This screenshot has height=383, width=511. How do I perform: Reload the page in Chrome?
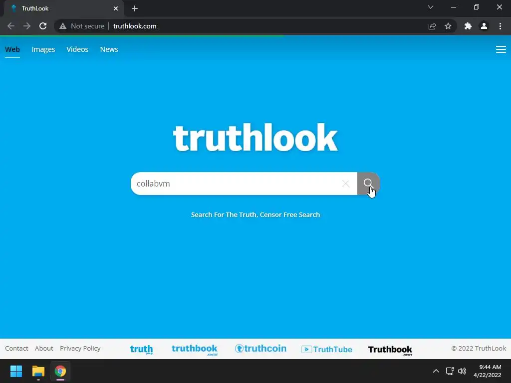[x=43, y=26]
